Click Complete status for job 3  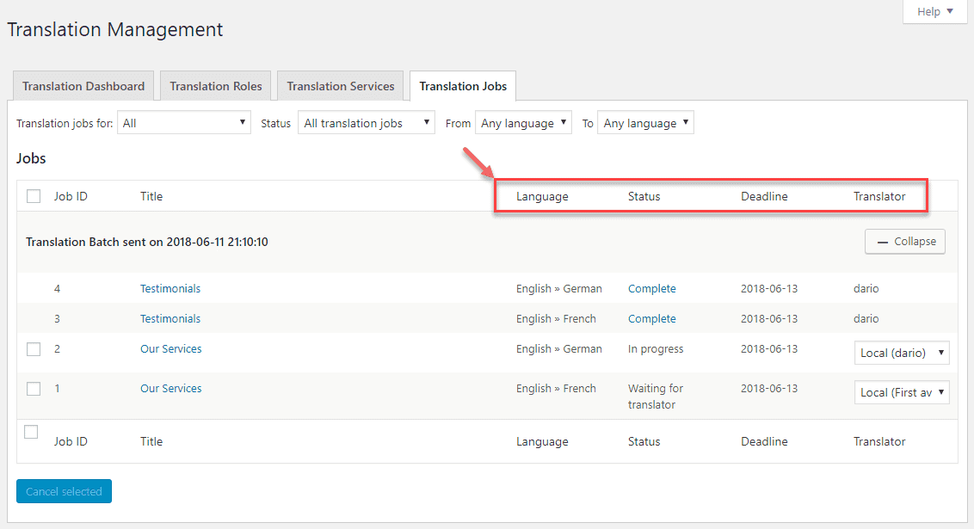click(x=651, y=319)
